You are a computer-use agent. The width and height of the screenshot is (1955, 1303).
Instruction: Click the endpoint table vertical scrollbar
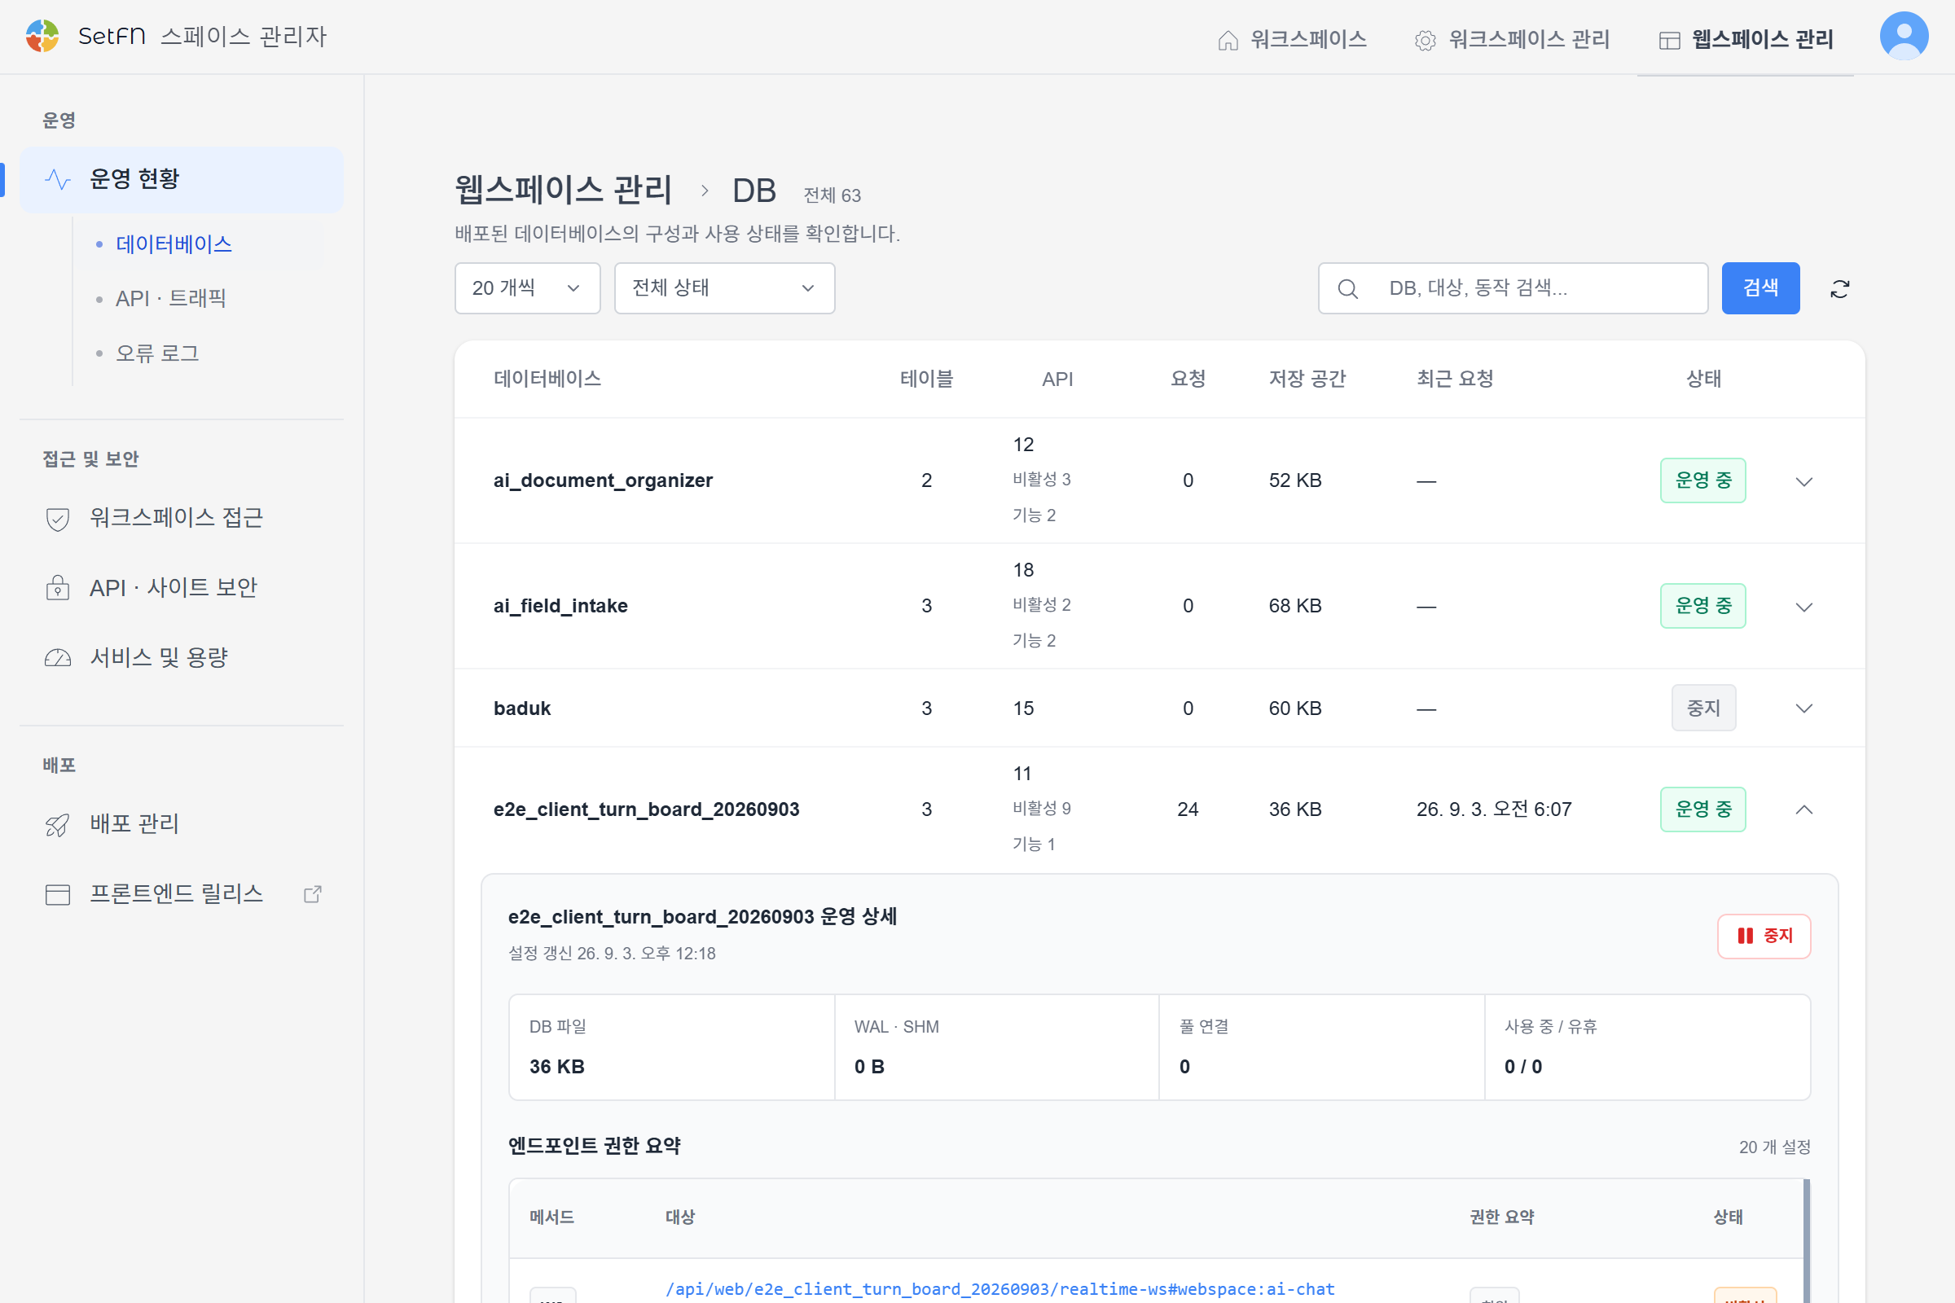(x=1806, y=1240)
